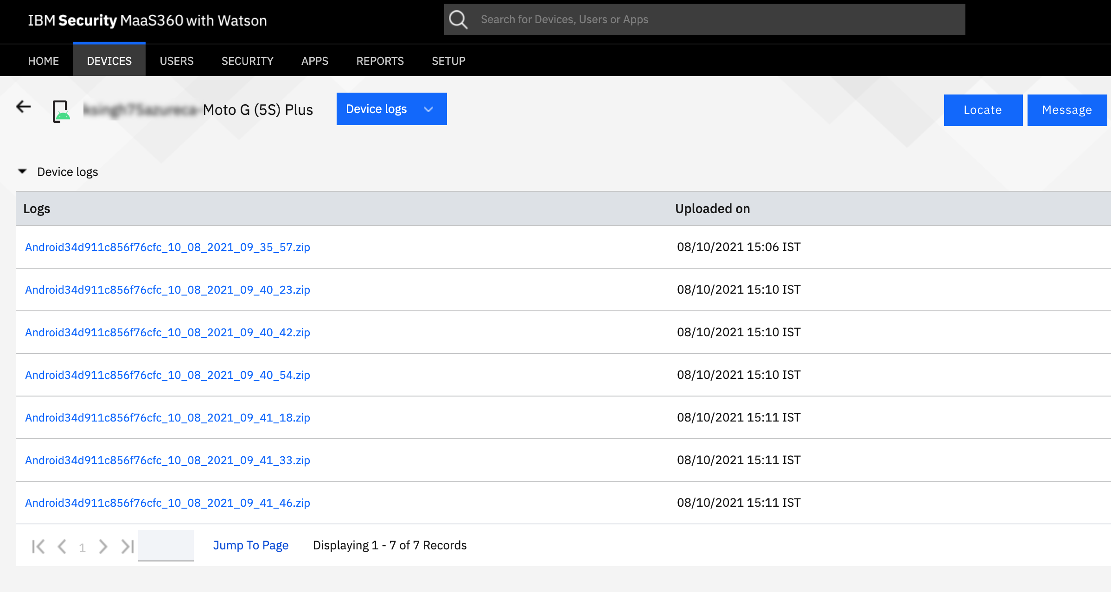Open the Device logs dropdown
The image size is (1111, 592).
(x=391, y=109)
